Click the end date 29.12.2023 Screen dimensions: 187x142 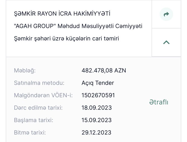(x=96, y=133)
